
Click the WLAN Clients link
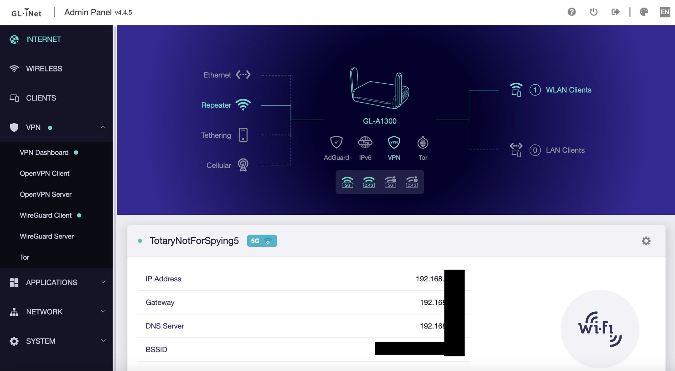click(568, 90)
